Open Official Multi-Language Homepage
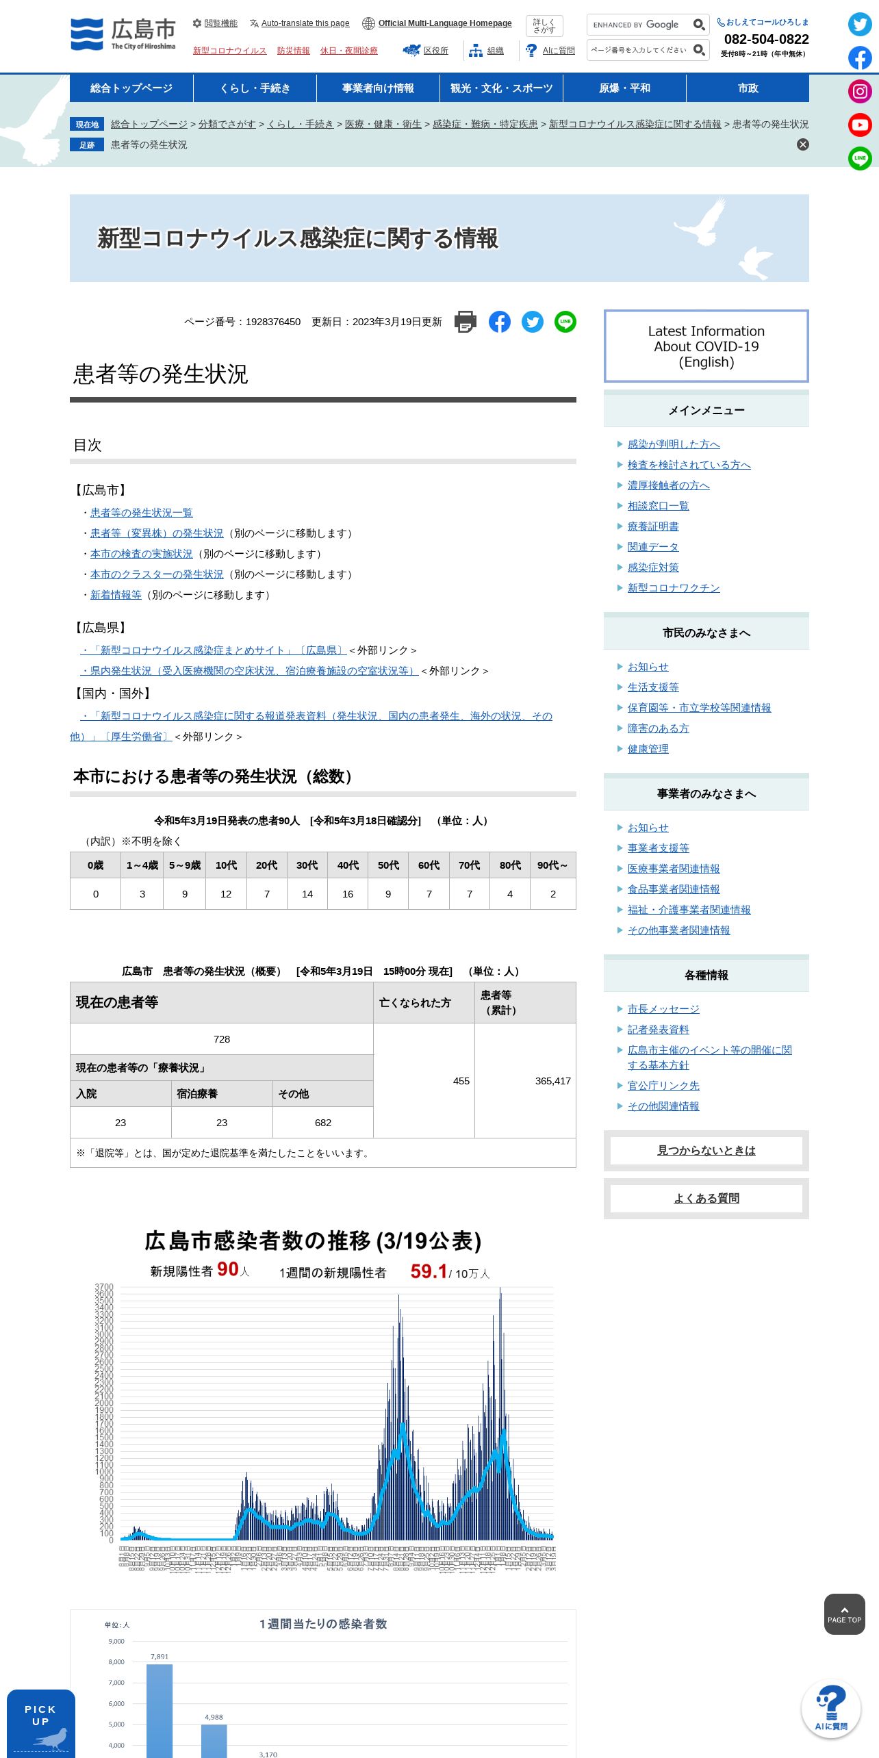The width and height of the screenshot is (879, 1758). point(437,23)
